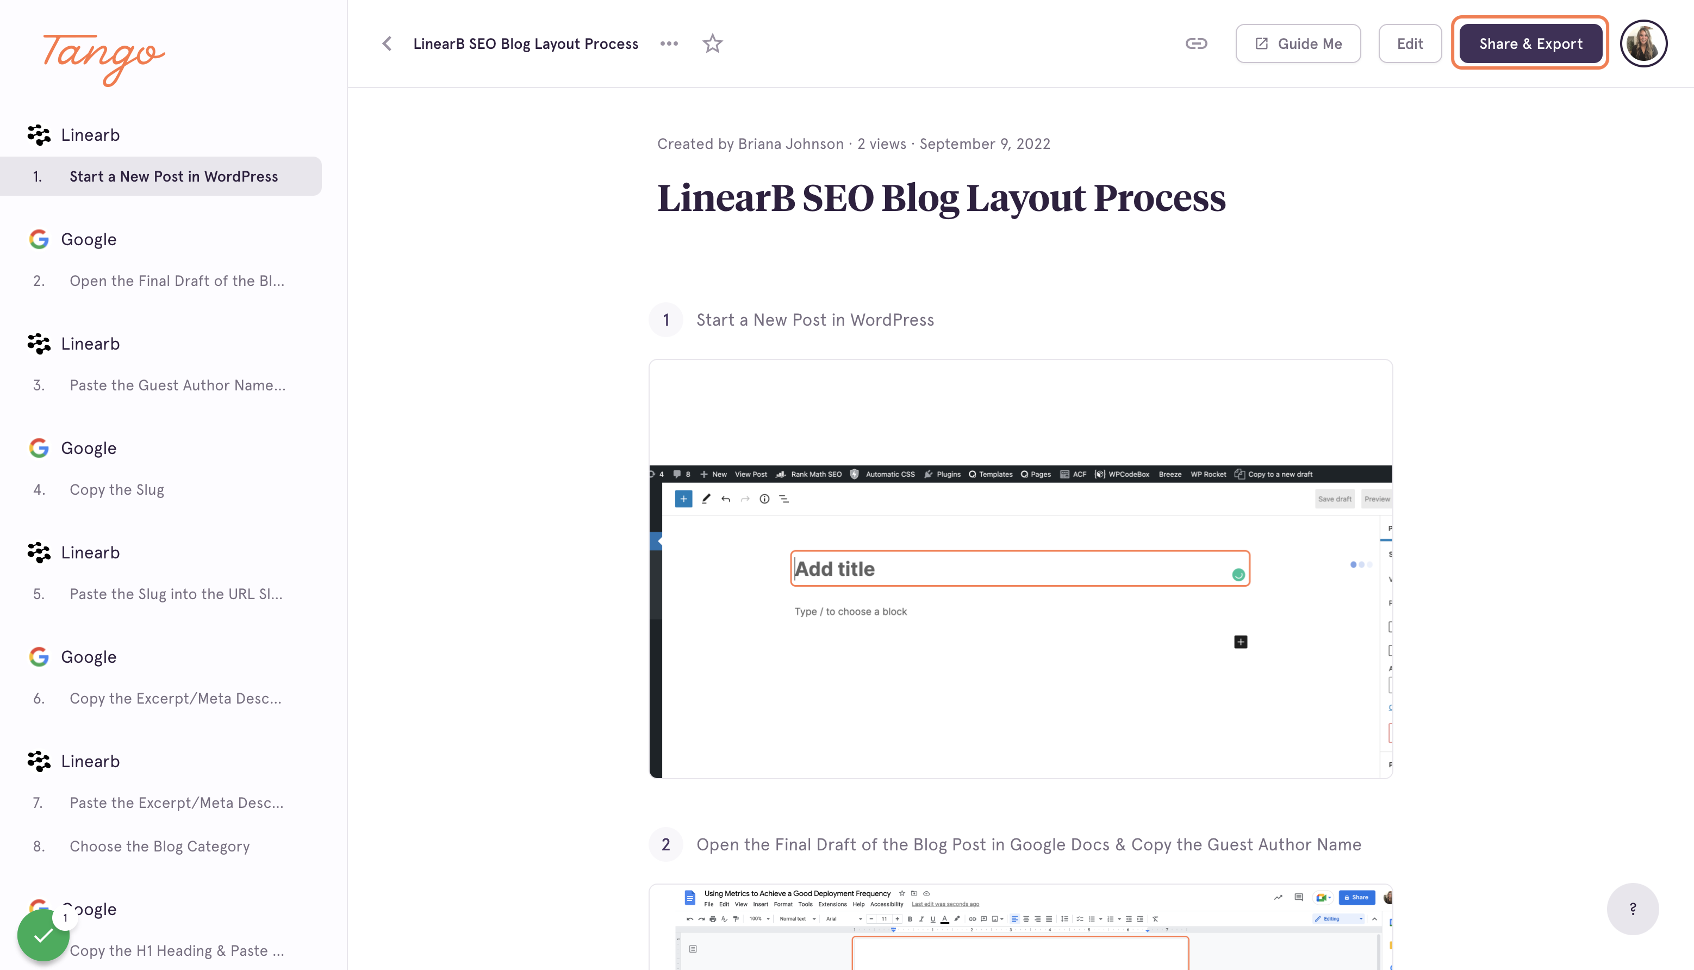The width and height of the screenshot is (1694, 970).
Task: Select step 1 Start a New Post in WordPress
Action: (160, 177)
